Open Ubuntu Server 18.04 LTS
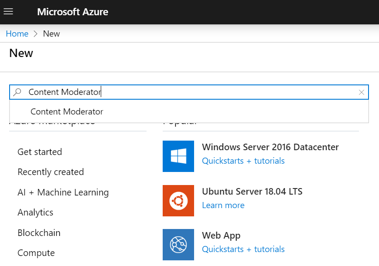Image resolution: width=379 pixels, height=266 pixels. coord(252,192)
